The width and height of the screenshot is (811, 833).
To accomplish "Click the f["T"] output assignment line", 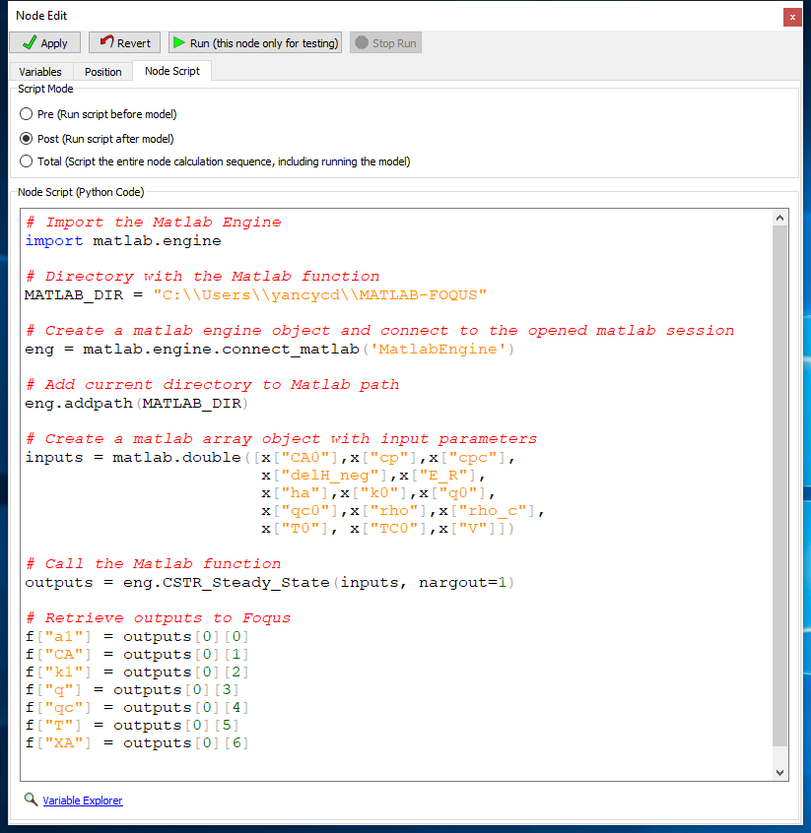I will pyautogui.click(x=132, y=725).
